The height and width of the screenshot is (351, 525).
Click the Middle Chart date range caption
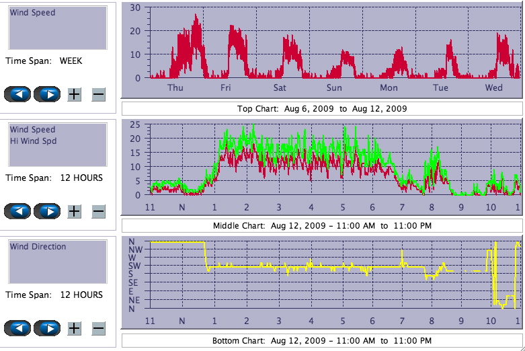click(322, 226)
